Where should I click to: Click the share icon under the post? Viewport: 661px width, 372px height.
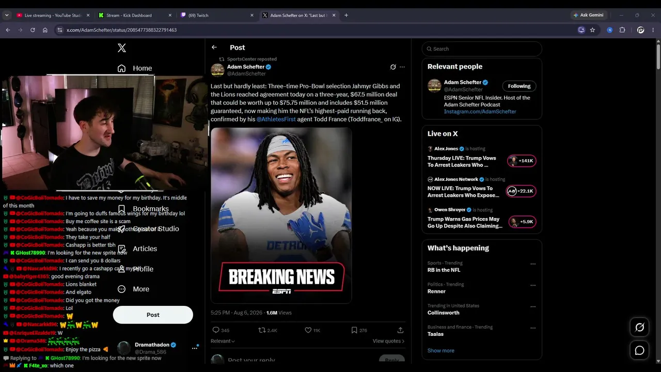point(400,330)
